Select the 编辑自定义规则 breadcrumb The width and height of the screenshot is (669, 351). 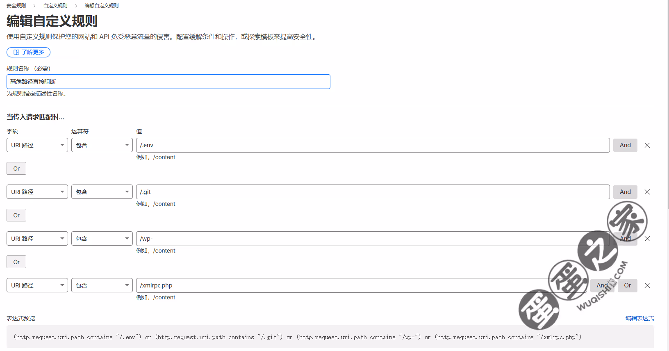tap(102, 6)
